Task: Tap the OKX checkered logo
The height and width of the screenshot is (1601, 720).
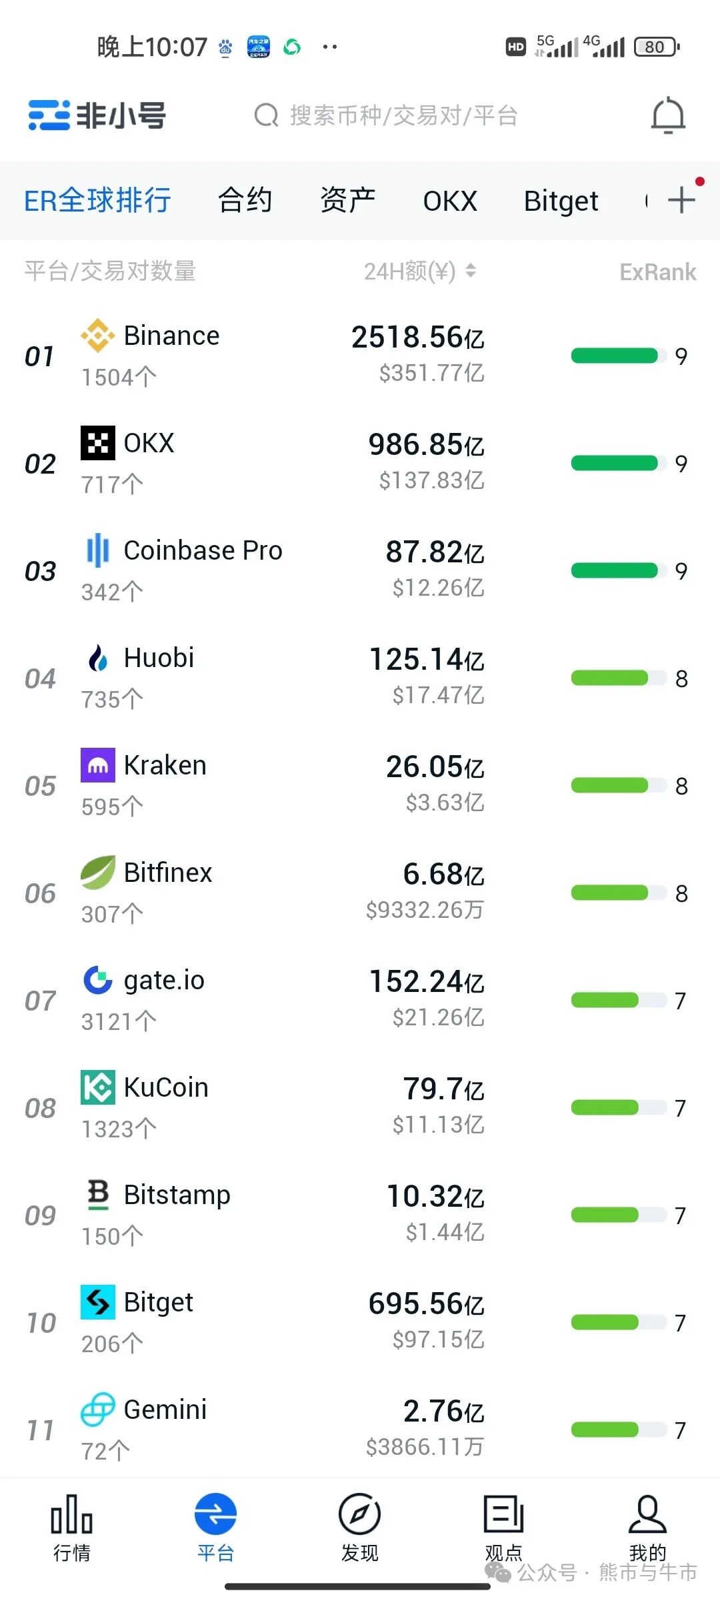Action: coord(98,443)
